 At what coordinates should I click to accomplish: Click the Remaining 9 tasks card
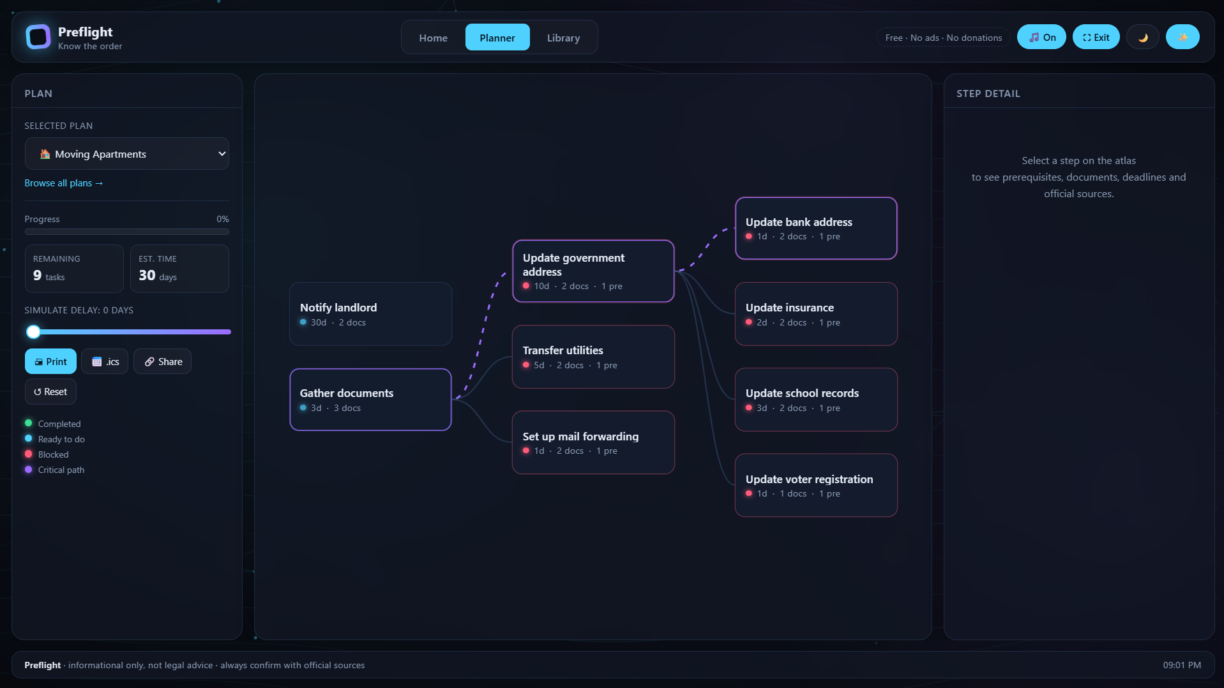tap(74, 269)
